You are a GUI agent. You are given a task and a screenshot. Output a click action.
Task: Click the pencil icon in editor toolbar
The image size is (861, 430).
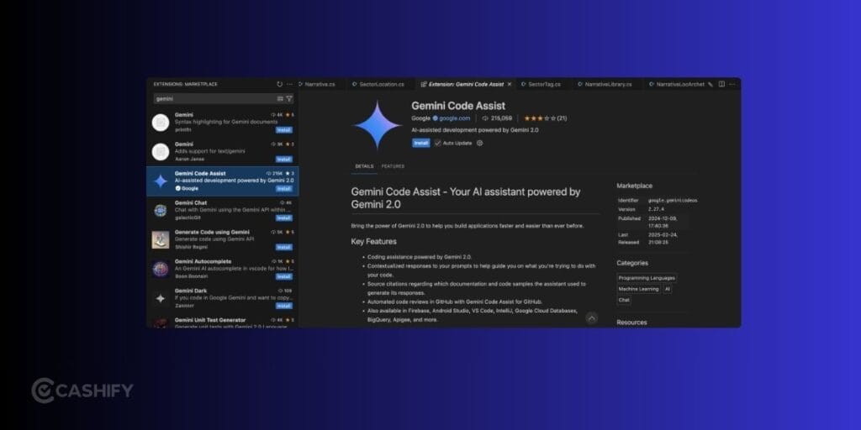pyautogui.click(x=710, y=85)
